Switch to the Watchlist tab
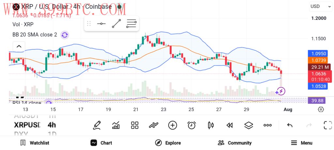This screenshot has height=150, width=334. click(35, 143)
